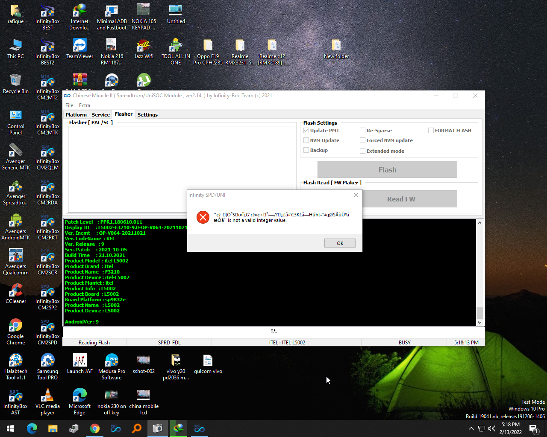Click the Flash button
The width and height of the screenshot is (547, 437).
coord(387,169)
